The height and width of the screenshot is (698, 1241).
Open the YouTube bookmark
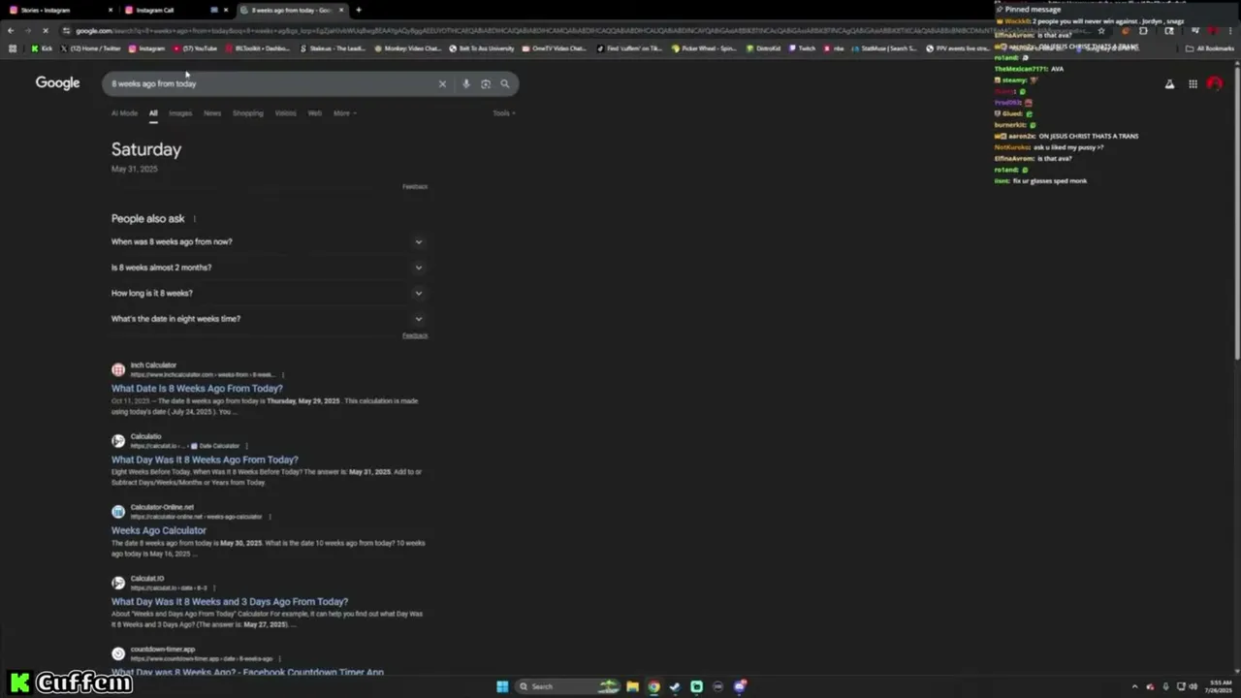(195, 48)
